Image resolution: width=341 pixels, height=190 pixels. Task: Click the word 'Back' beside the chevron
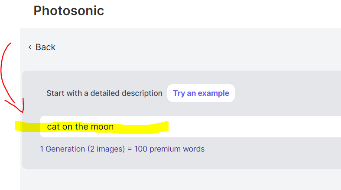point(45,47)
